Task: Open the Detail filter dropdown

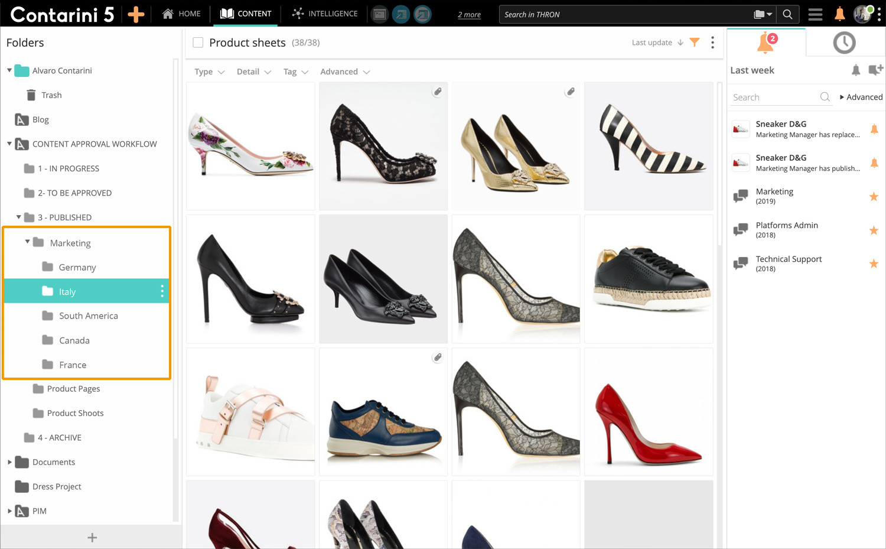Action: tap(254, 72)
